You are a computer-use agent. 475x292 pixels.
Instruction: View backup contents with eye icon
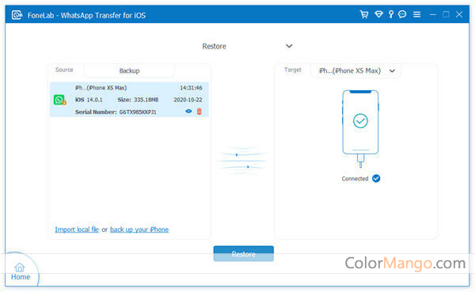[x=188, y=111]
